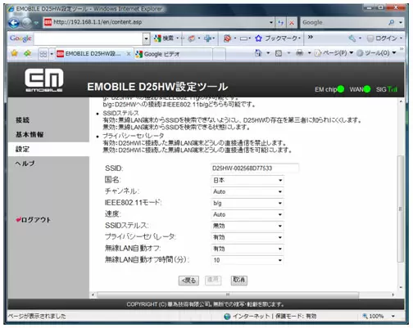Click ブックマーク on the Google toolbar
The image size is (413, 328).
pyautogui.click(x=283, y=38)
